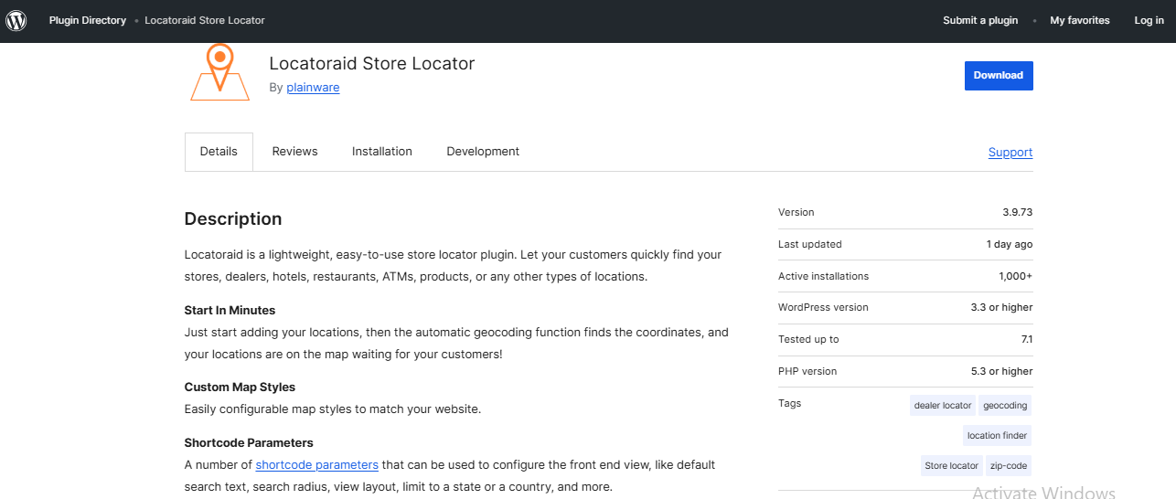The width and height of the screenshot is (1176, 499).
Task: Click the Tags label in sidebar
Action: tap(790, 403)
